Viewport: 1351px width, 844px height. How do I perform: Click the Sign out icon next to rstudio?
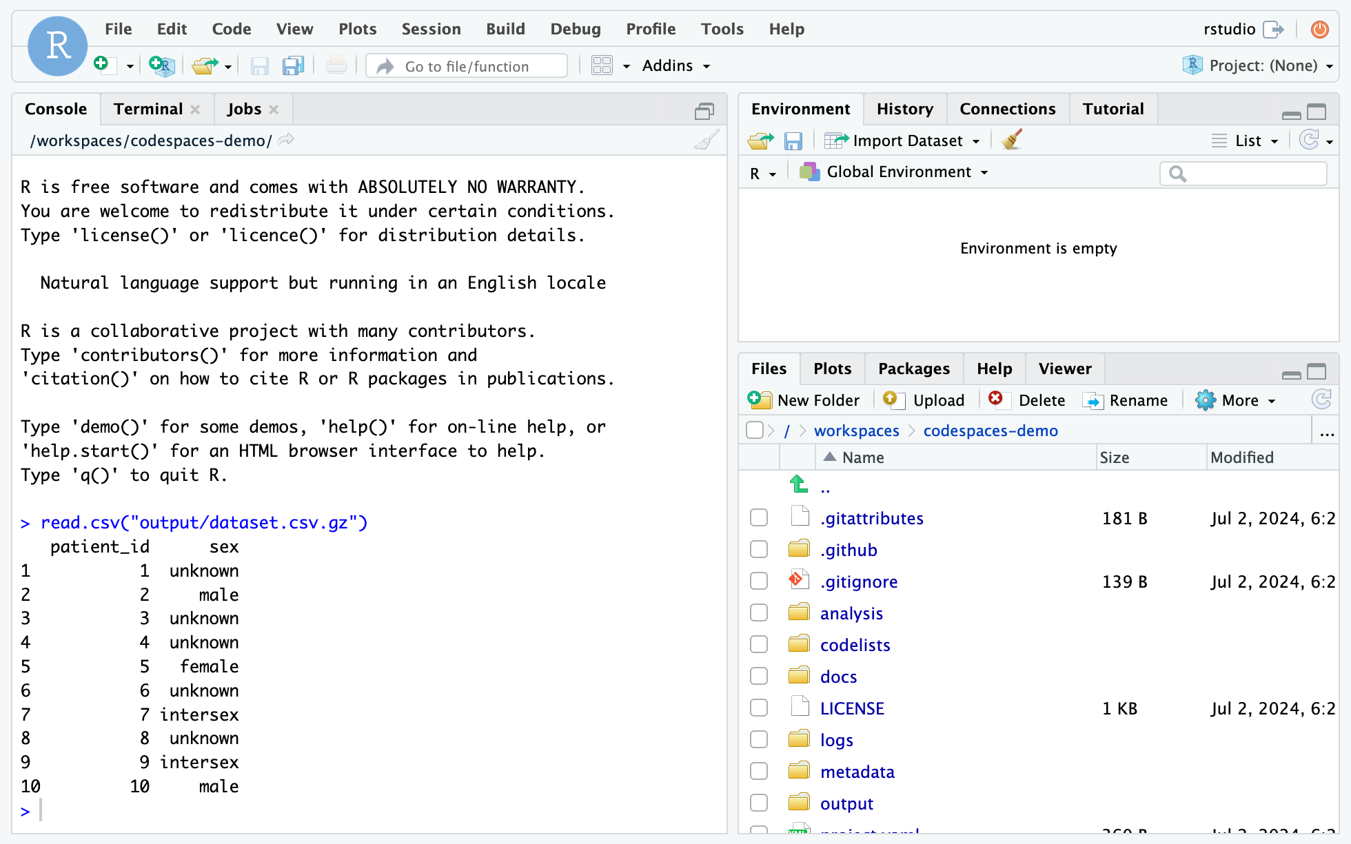(x=1273, y=29)
